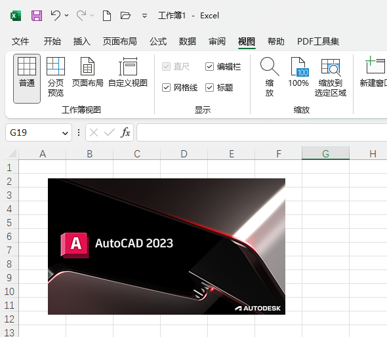Click the redo arrow icon
Viewport: 387px width, 337px height.
pyautogui.click(x=81, y=16)
